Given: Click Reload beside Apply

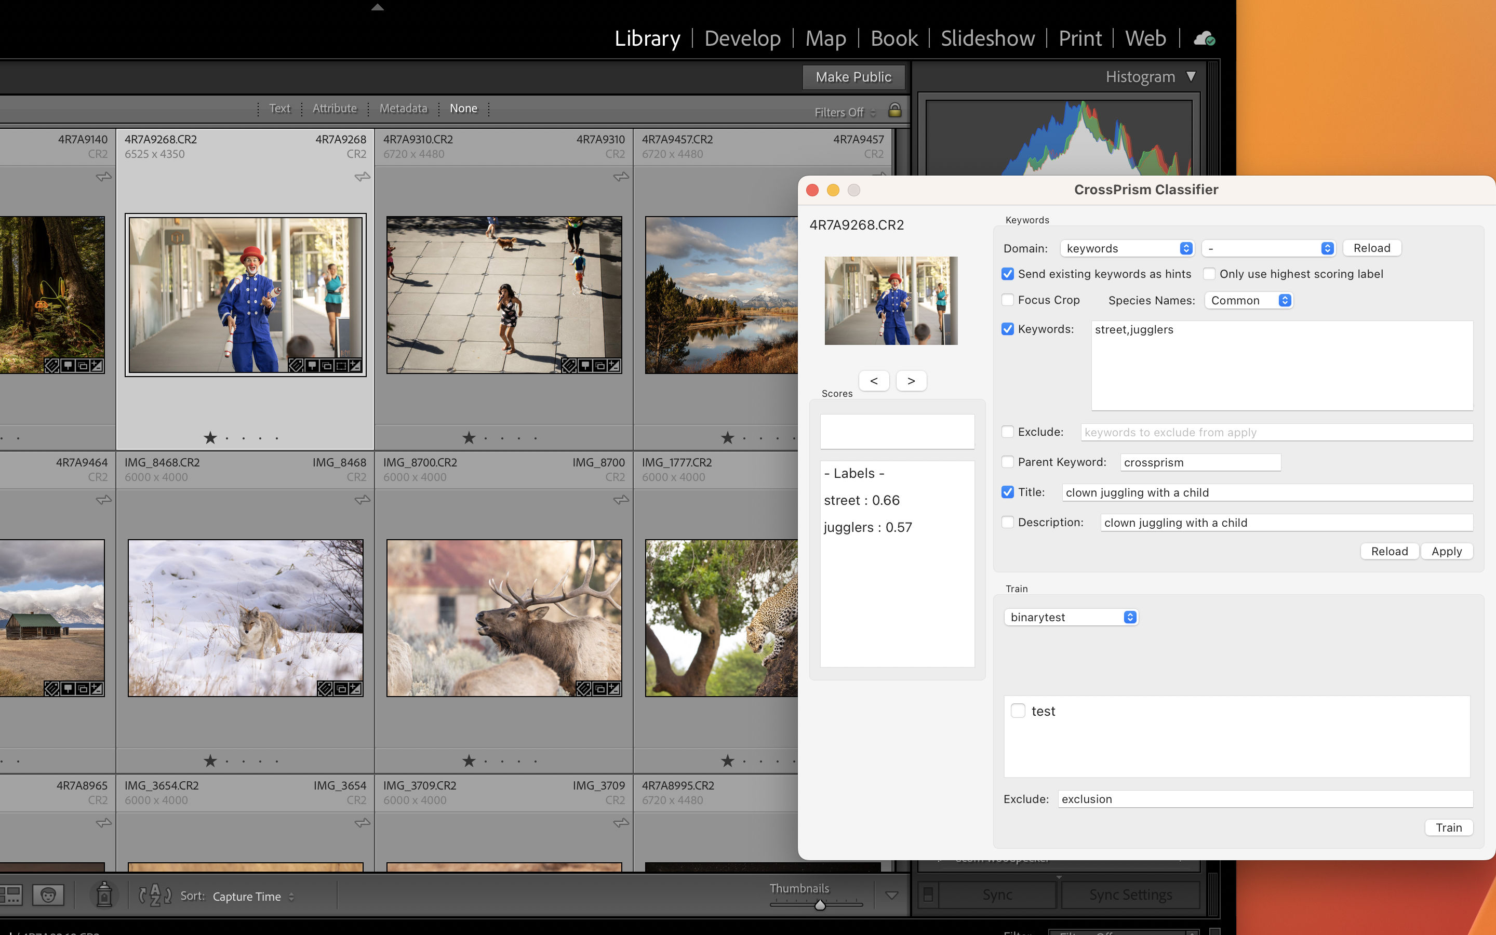Looking at the screenshot, I should coord(1389,551).
